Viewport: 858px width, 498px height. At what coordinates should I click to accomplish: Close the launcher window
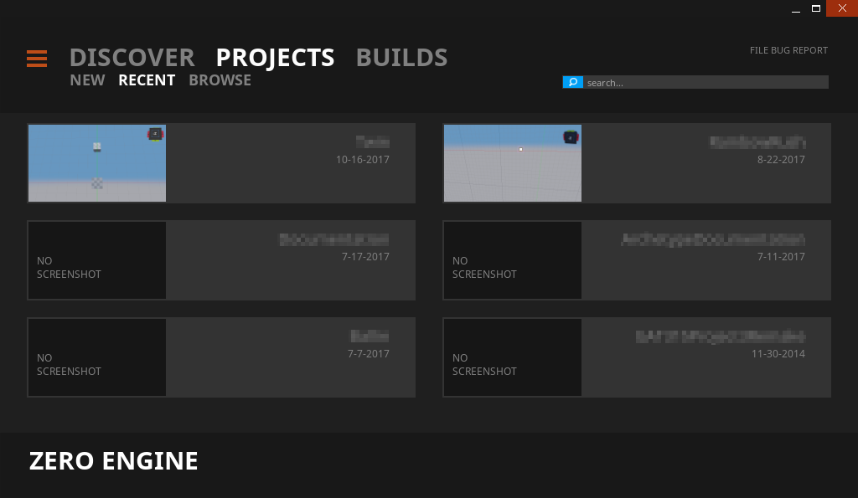tap(842, 8)
